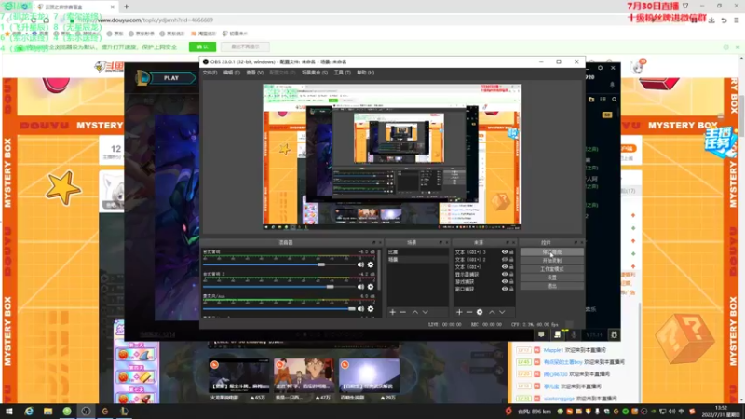Add a new source with plus icon
This screenshot has width=745, height=419.
[x=459, y=312]
